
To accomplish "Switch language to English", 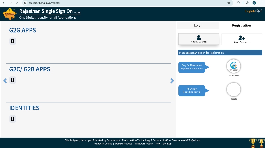I will (x=250, y=11).
